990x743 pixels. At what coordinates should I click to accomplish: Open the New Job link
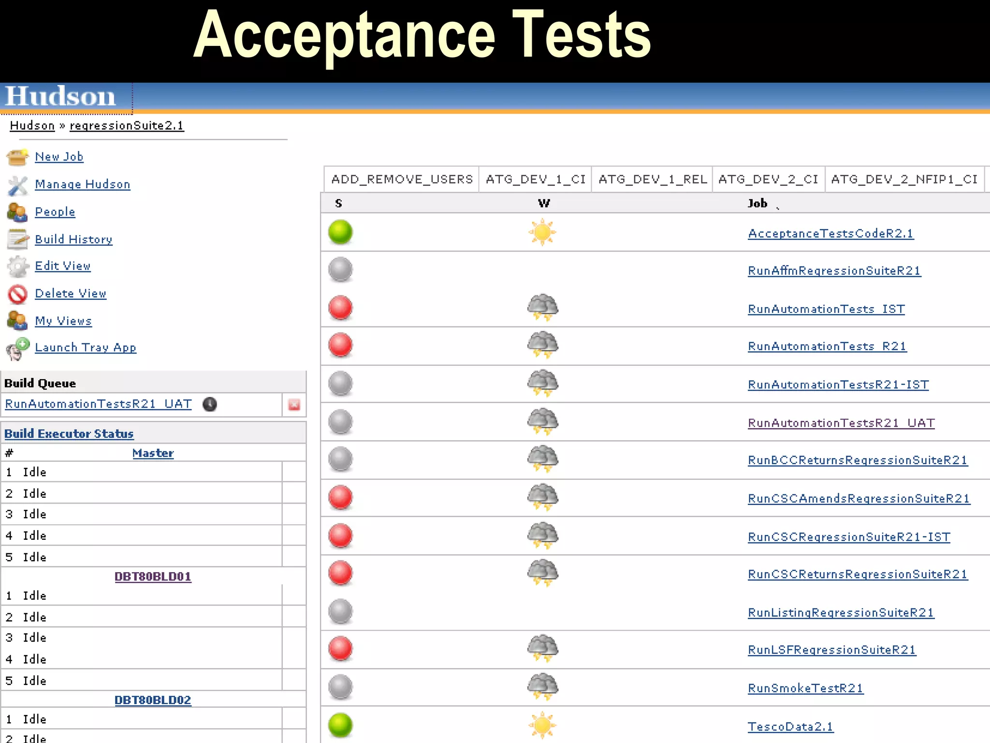coord(59,157)
